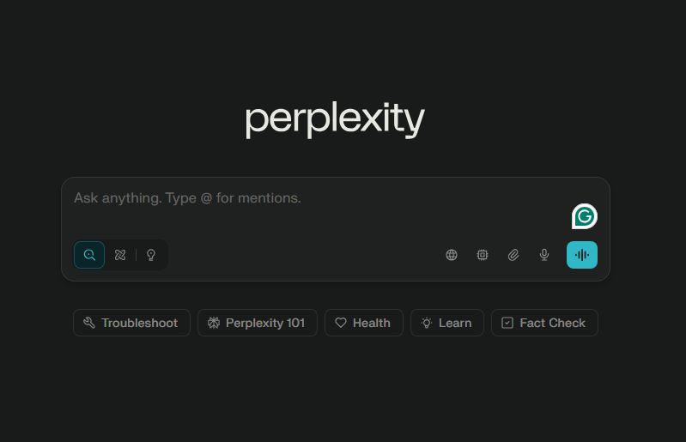Switch to the Research mode icon
Viewport: 686px width, 442px height.
[x=120, y=255]
